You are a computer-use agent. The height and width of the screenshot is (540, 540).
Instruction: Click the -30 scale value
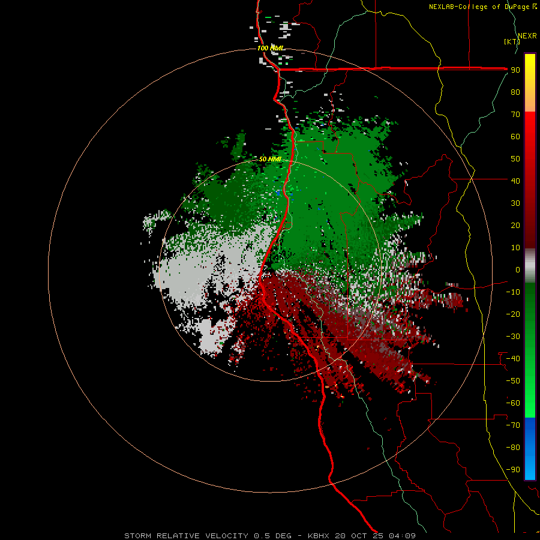pos(513,337)
